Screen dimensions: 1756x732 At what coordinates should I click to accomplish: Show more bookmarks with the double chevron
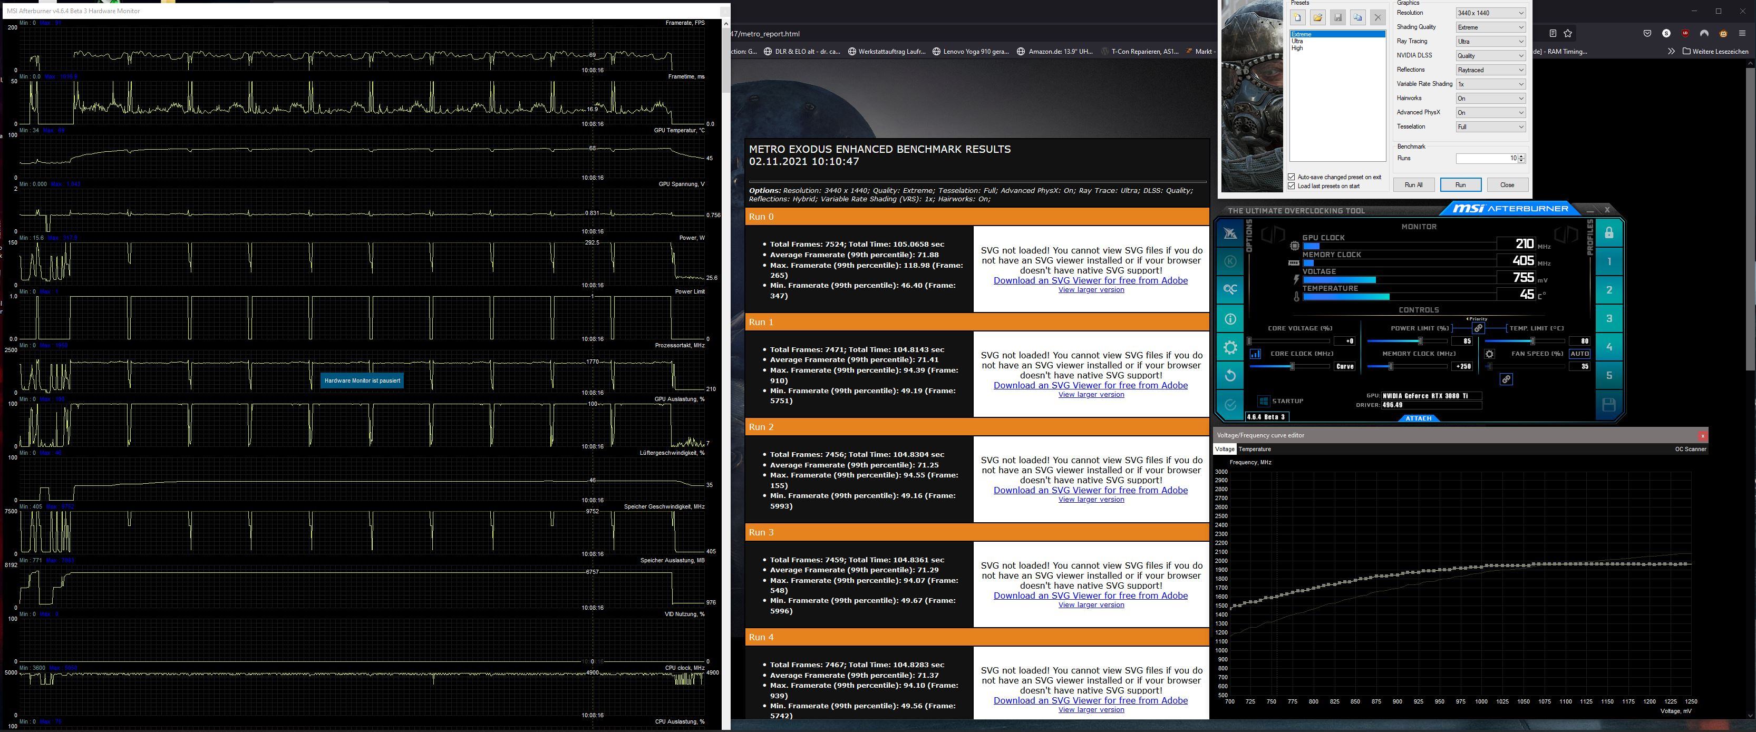(1671, 51)
